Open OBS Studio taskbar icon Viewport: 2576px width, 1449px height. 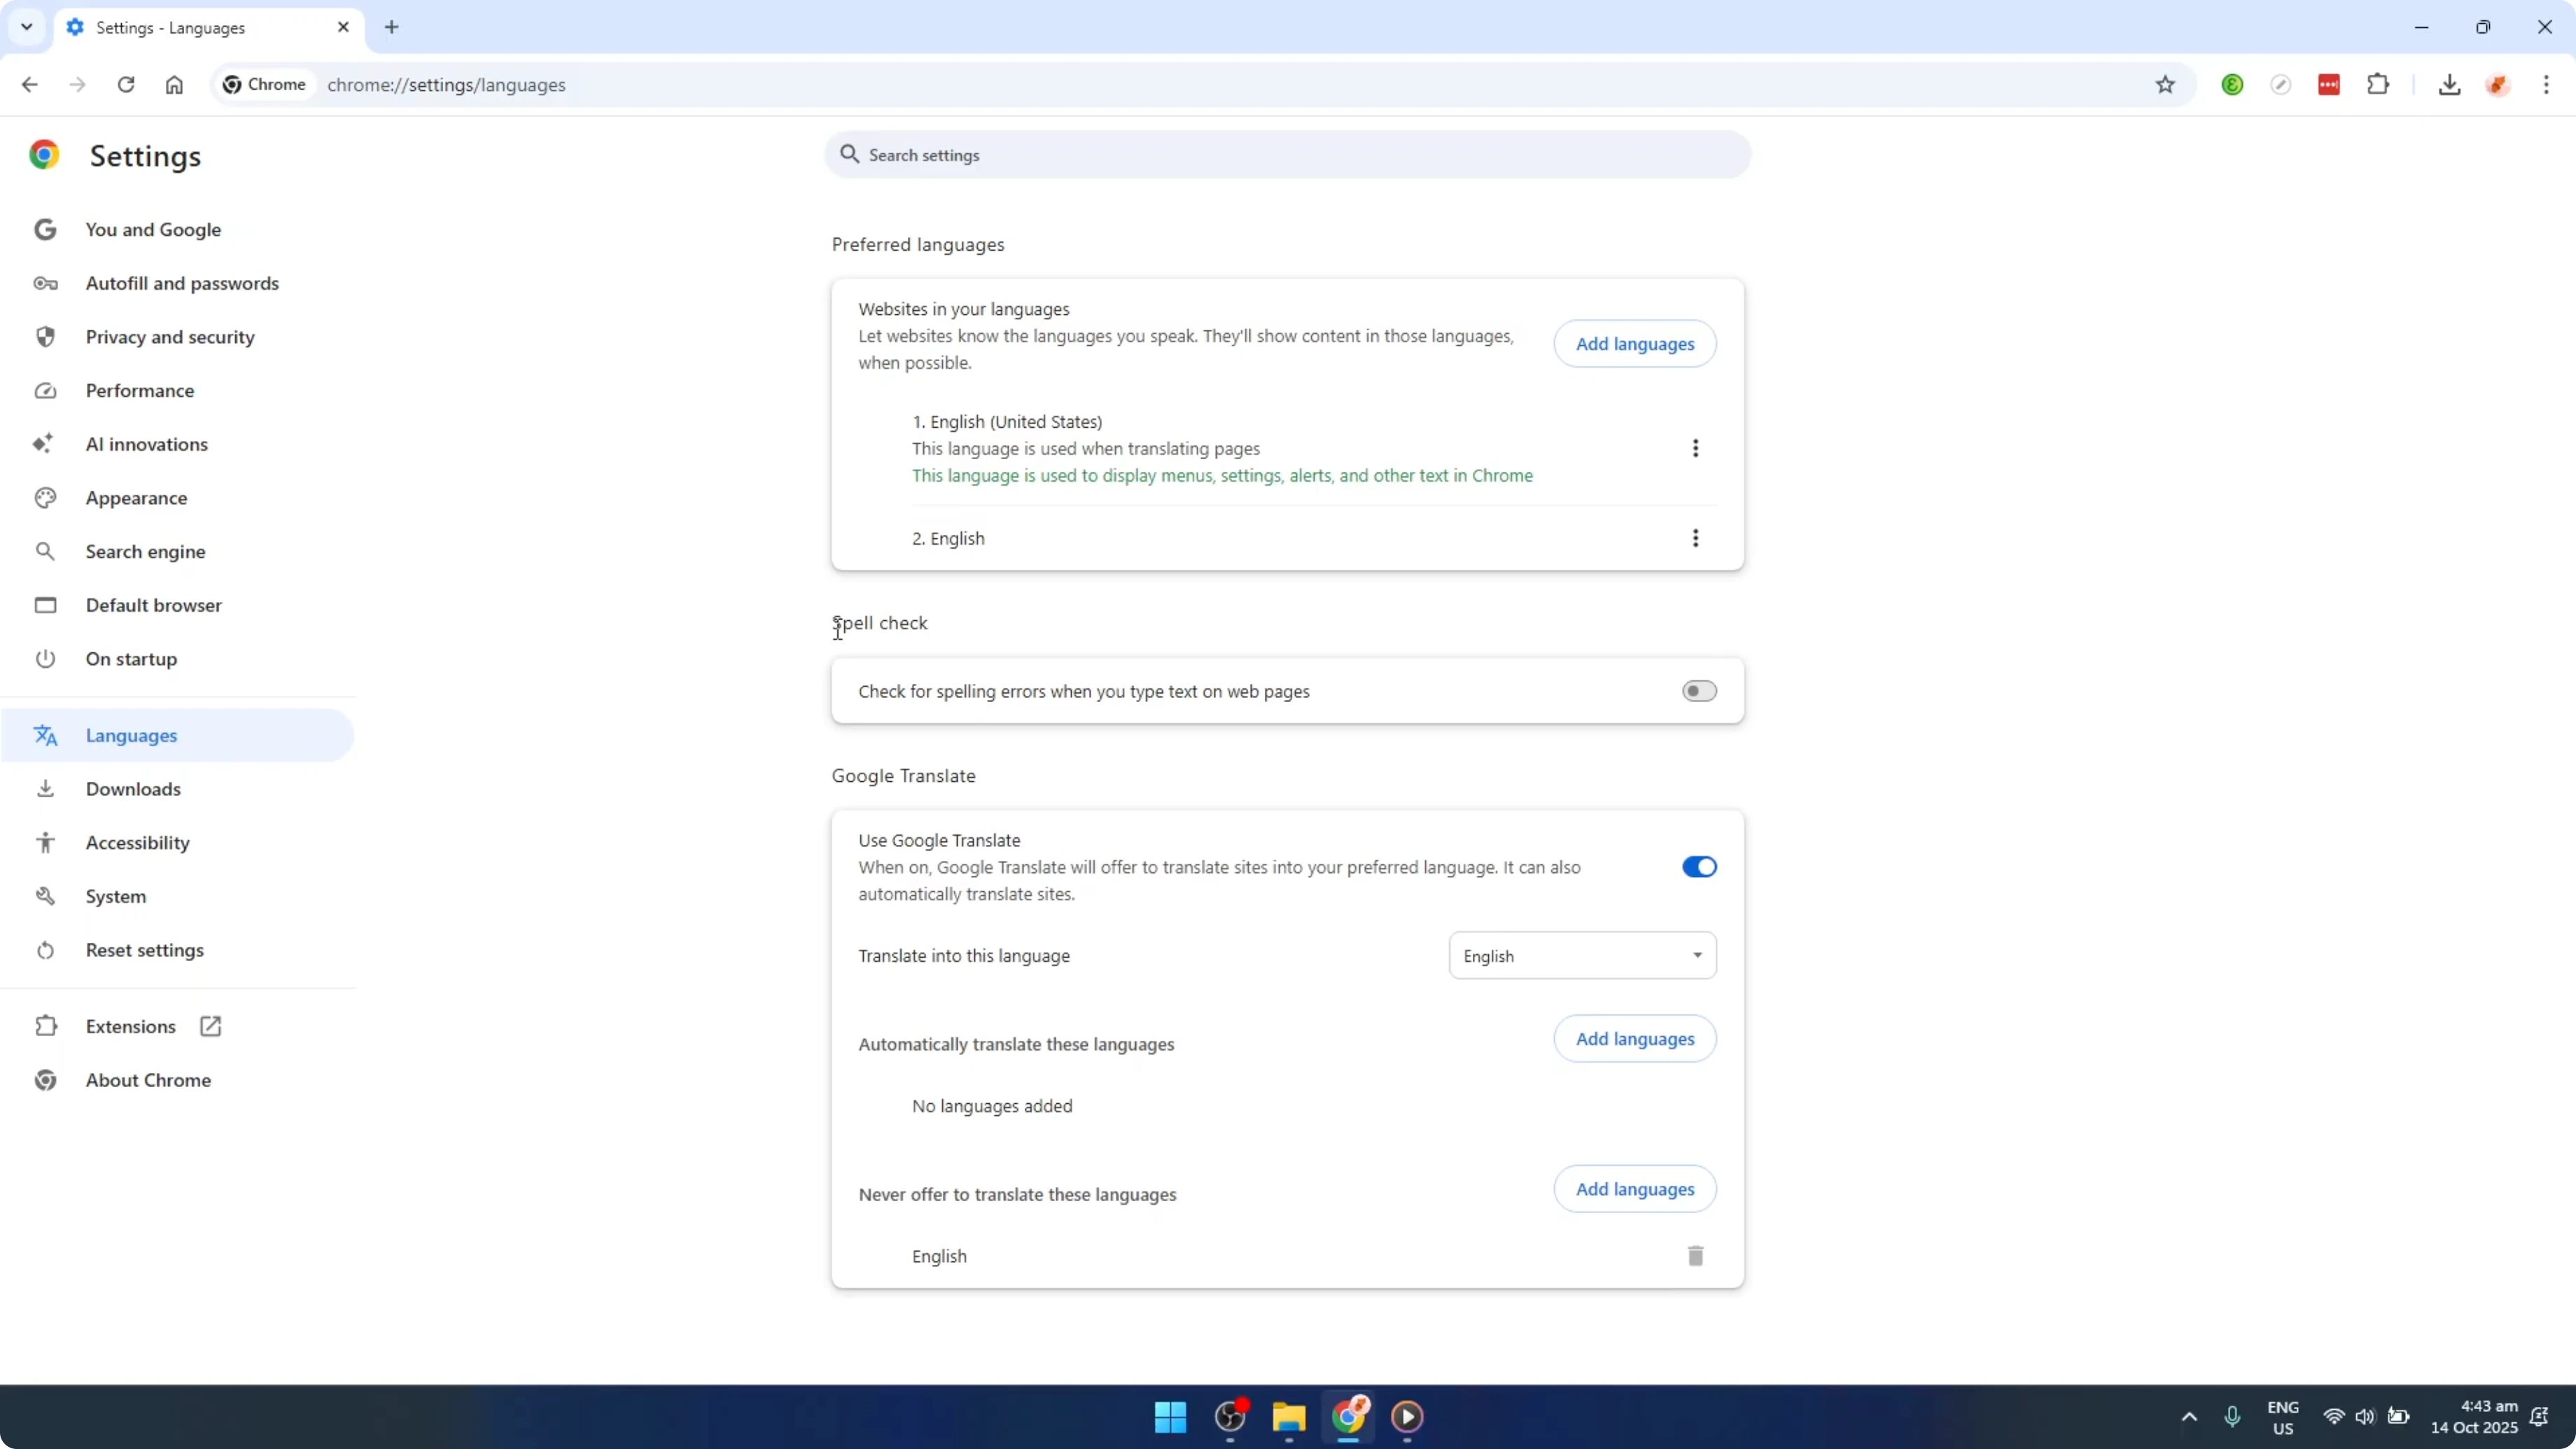[x=1230, y=1417]
